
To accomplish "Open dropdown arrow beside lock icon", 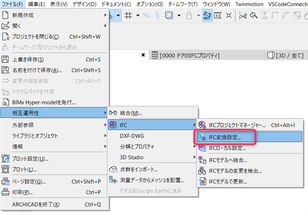I will pyautogui.click(x=198, y=15).
